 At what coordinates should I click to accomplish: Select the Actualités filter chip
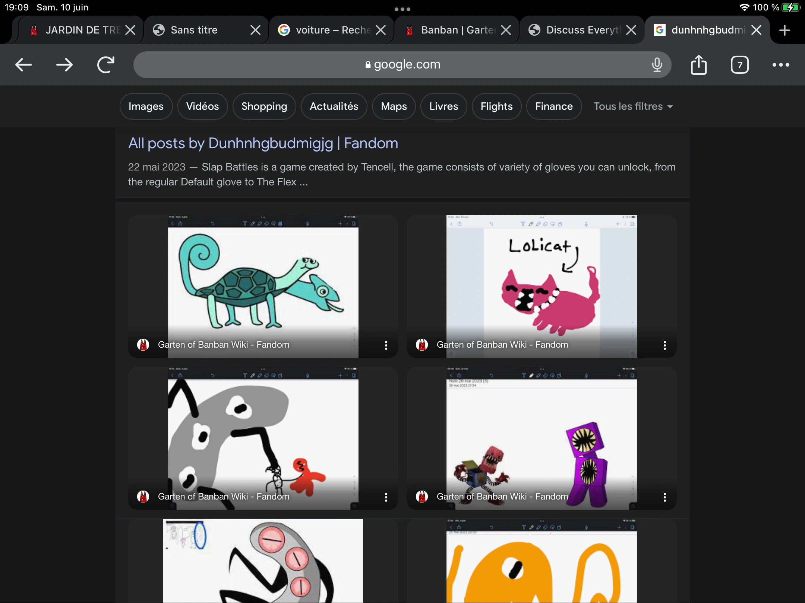pos(334,106)
